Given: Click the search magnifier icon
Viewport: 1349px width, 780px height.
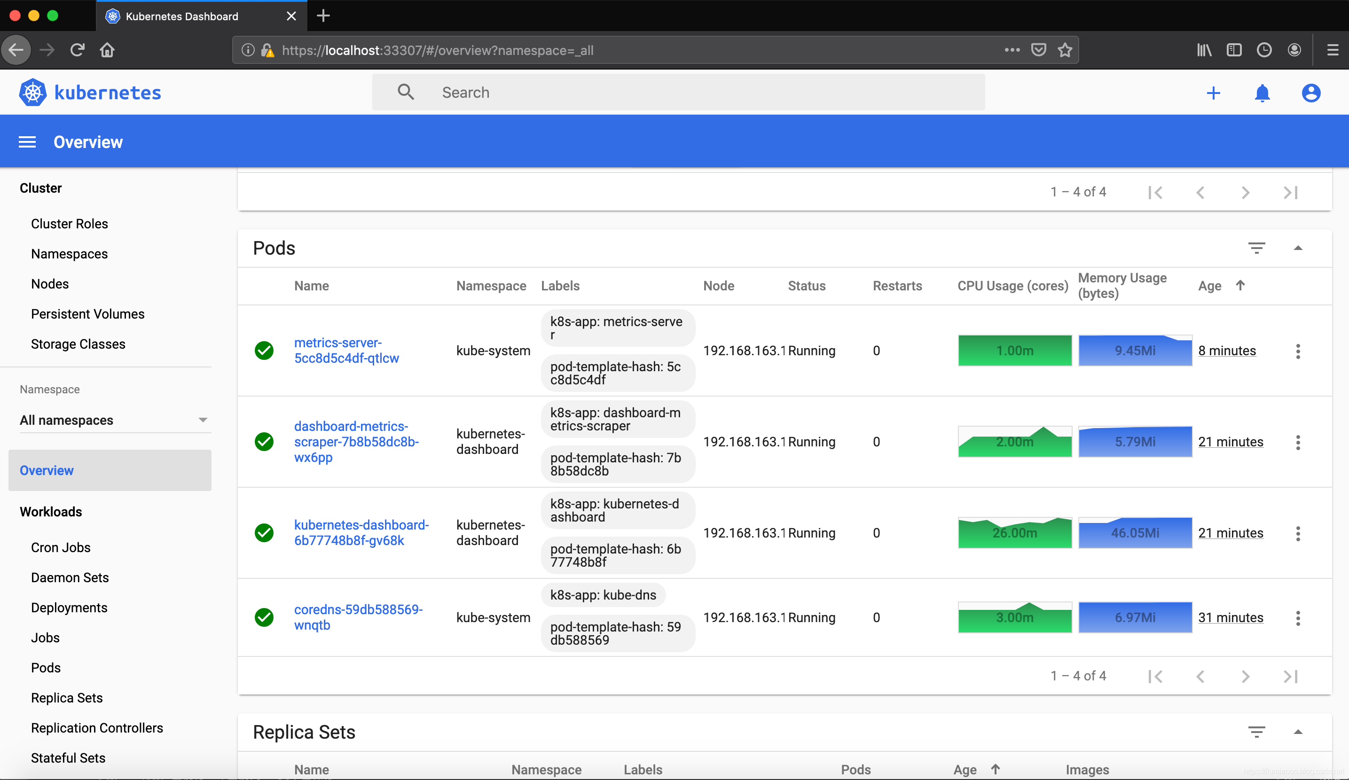Looking at the screenshot, I should click(406, 92).
